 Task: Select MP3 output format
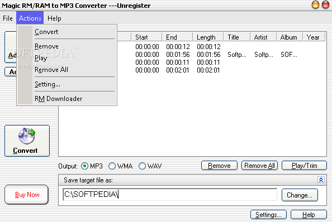pyautogui.click(x=85, y=166)
